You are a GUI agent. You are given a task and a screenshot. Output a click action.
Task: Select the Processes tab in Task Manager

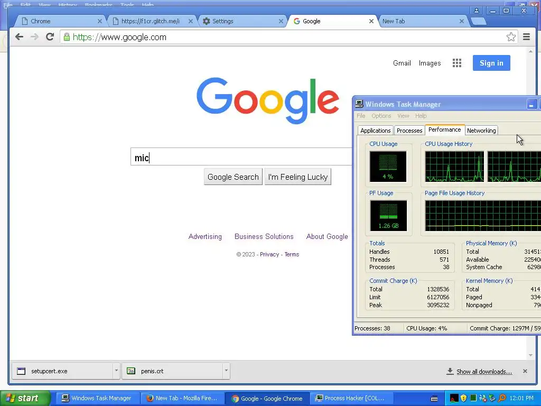tap(409, 131)
